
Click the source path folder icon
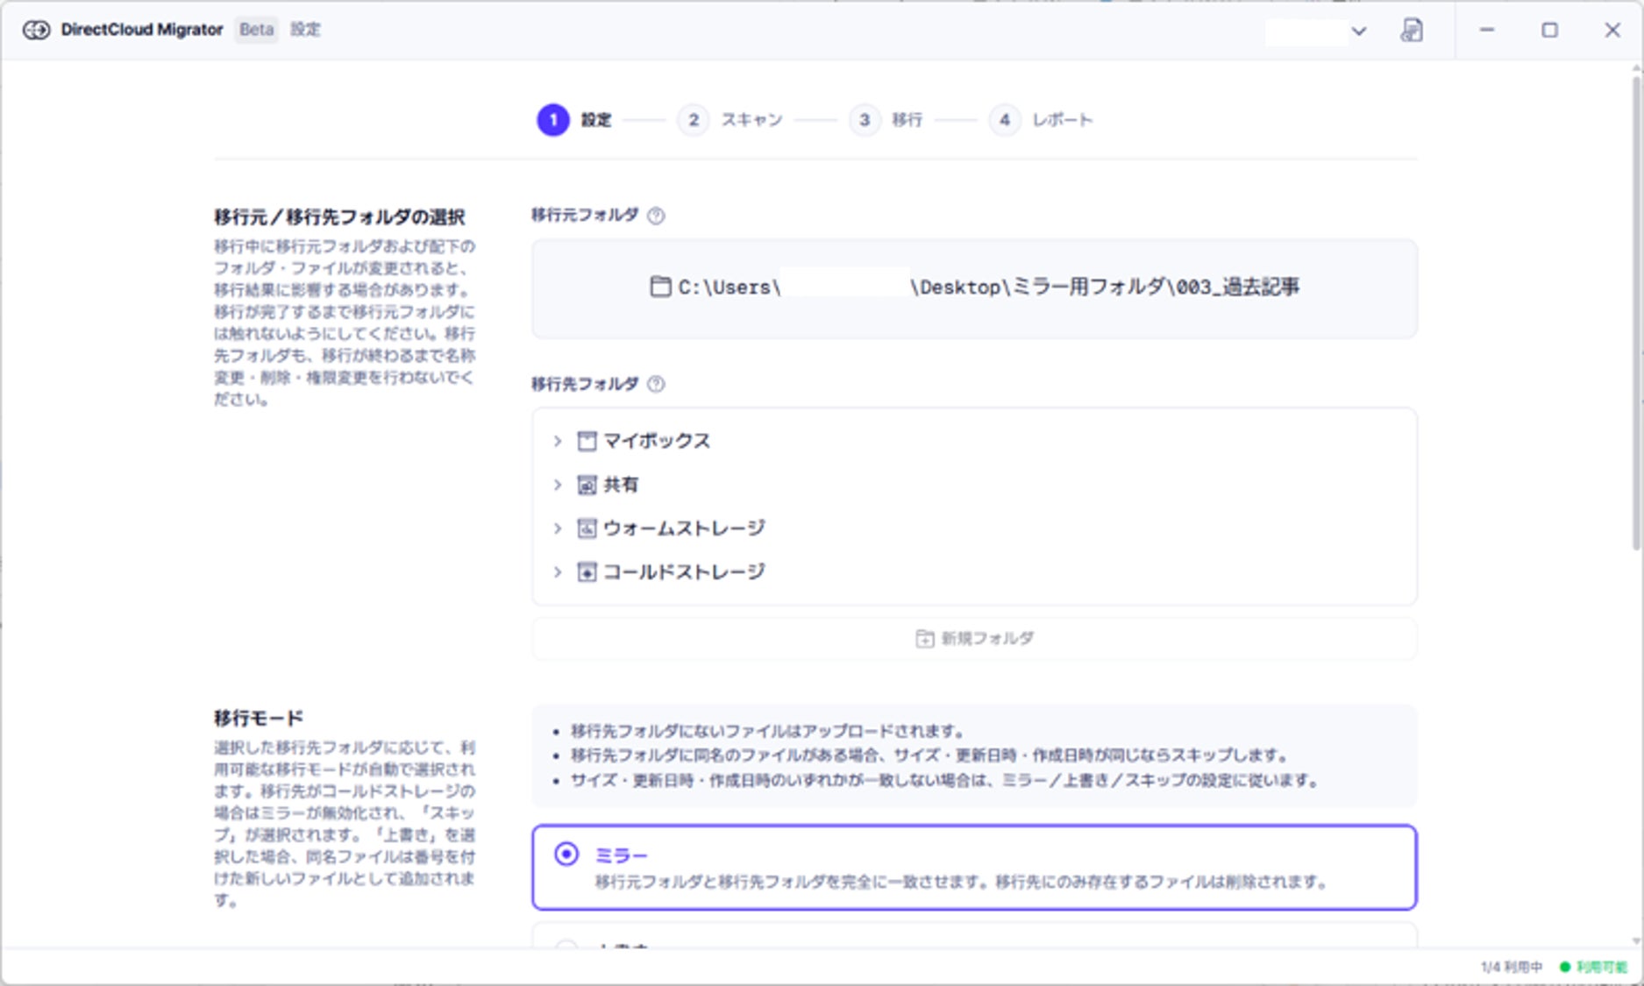click(x=660, y=287)
